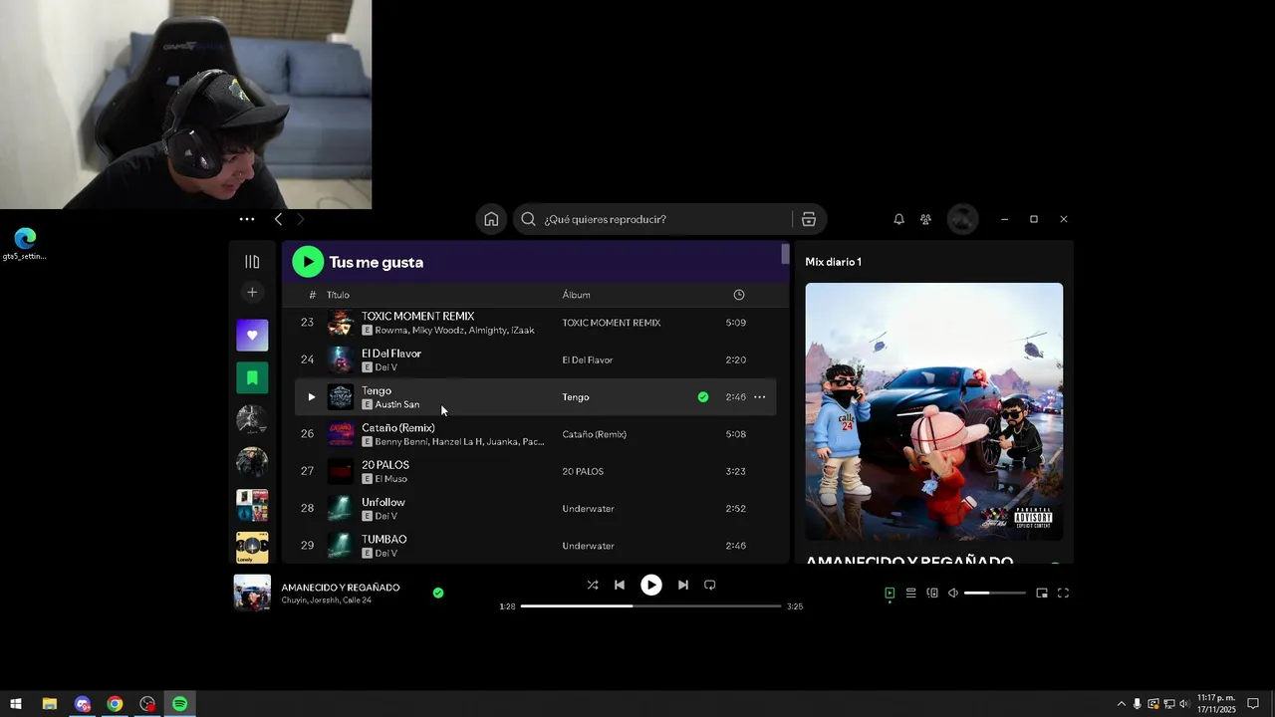Open the Friend Activity icon
This screenshot has height=717, width=1275.
coord(925,219)
